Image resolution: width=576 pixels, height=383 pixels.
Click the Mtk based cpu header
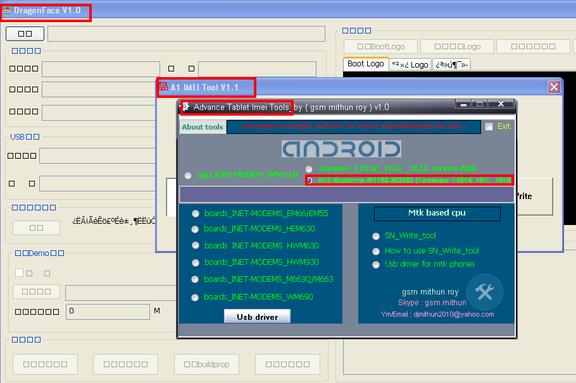point(437,214)
